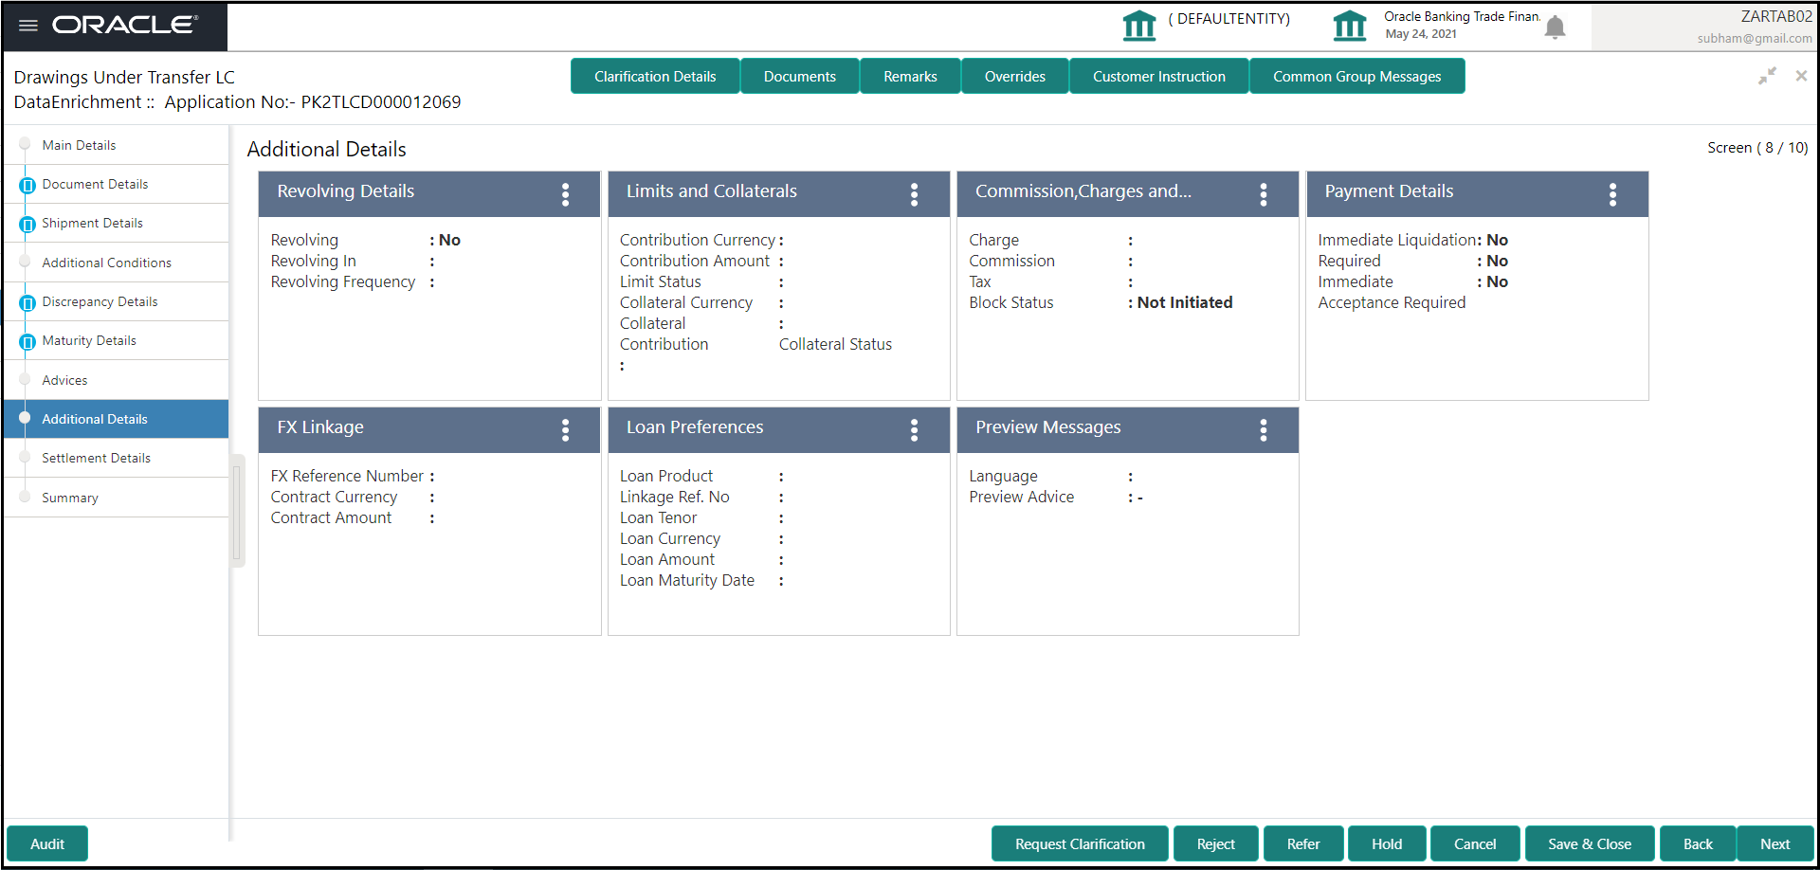Open Preview Messages kebab menu
Image resolution: width=1820 pixels, height=870 pixels.
(1264, 430)
